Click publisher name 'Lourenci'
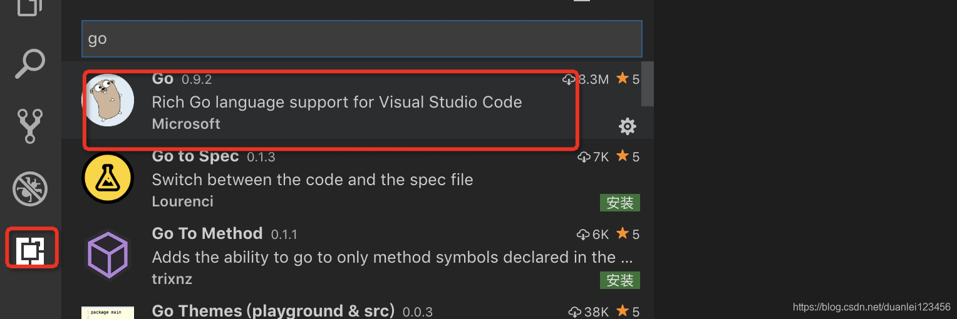This screenshot has height=319, width=957. coord(182,201)
